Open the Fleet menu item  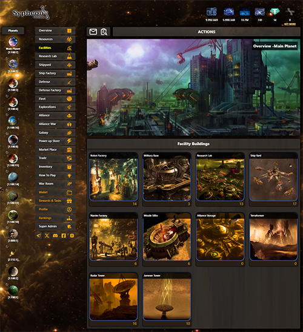(x=55, y=99)
